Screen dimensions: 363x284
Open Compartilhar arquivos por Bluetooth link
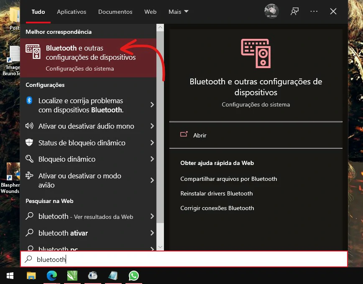click(229, 179)
